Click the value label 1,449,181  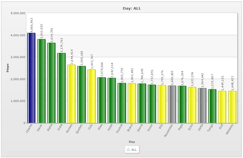coord(223,83)
